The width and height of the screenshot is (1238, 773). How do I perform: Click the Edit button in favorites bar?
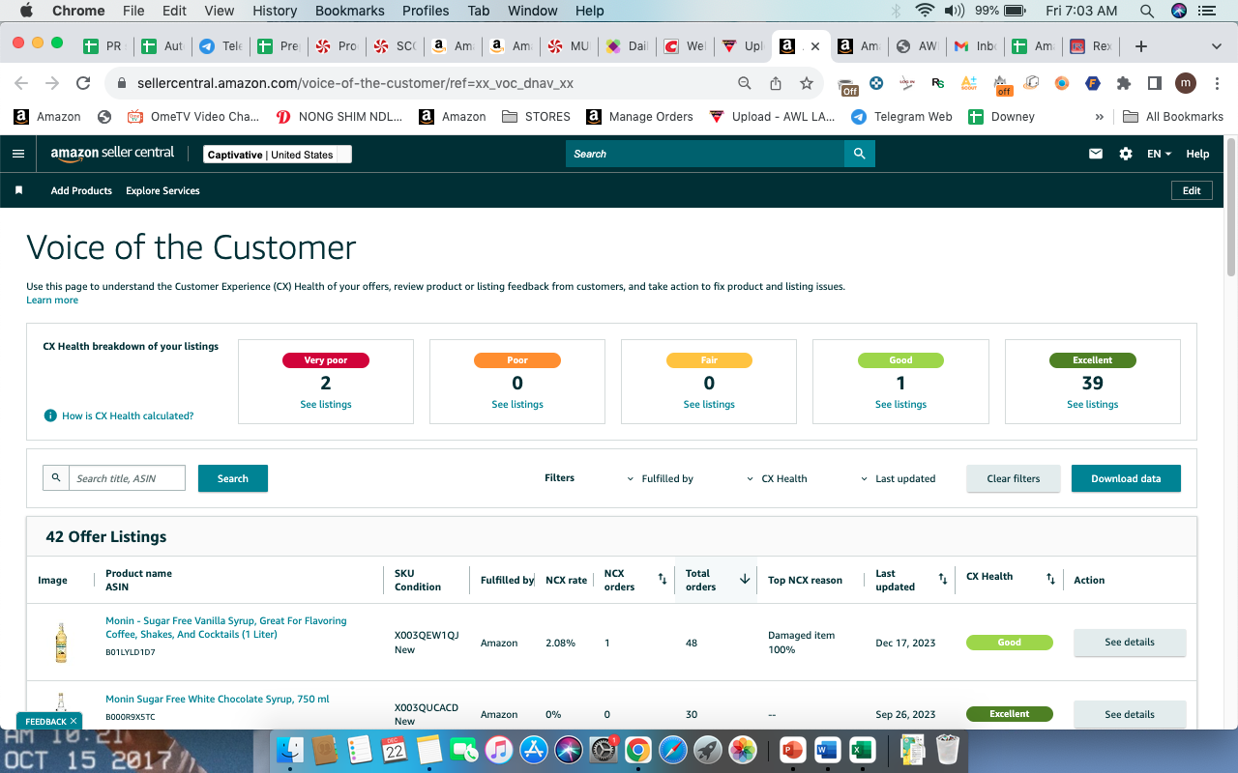1192,190
